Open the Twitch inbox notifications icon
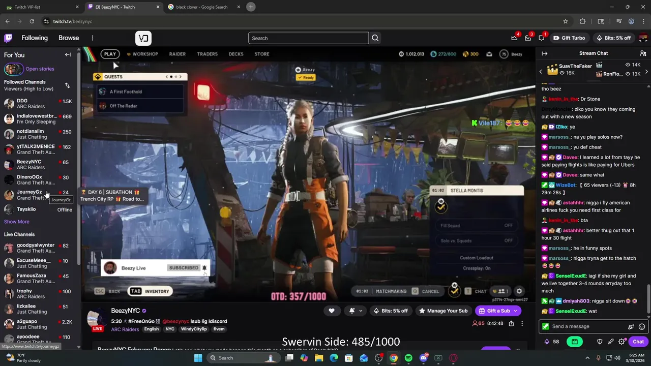 [x=528, y=38]
